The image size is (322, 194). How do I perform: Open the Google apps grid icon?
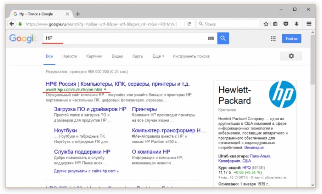(273, 38)
